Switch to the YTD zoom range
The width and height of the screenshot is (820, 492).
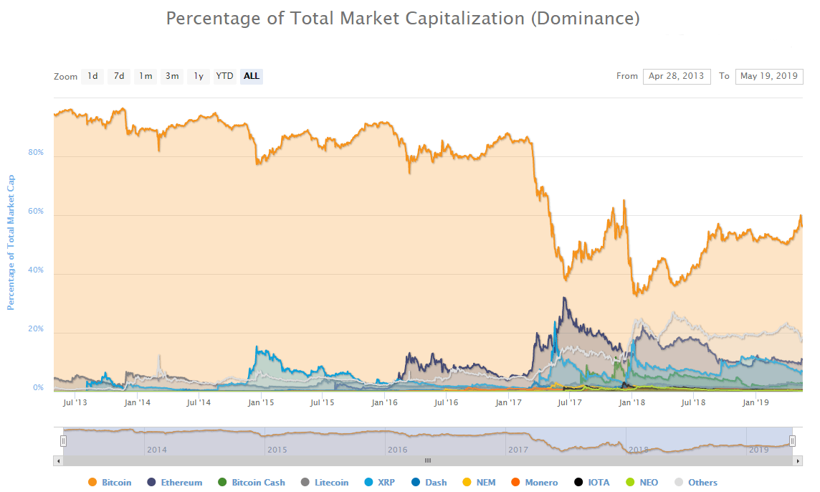point(224,76)
